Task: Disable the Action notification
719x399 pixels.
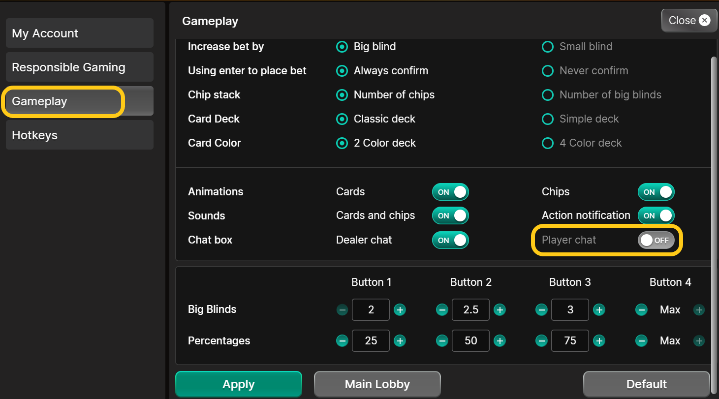Action: point(656,215)
